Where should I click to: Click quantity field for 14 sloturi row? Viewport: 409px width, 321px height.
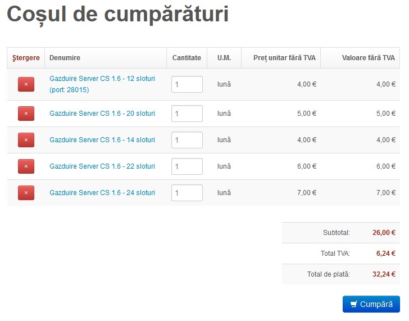click(x=187, y=140)
